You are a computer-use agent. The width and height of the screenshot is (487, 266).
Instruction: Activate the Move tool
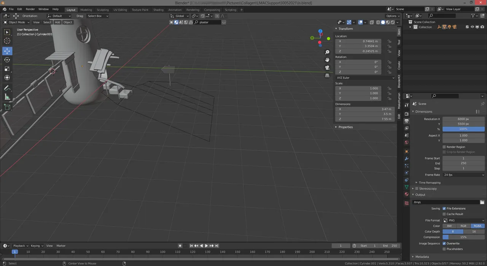(x=7, y=51)
